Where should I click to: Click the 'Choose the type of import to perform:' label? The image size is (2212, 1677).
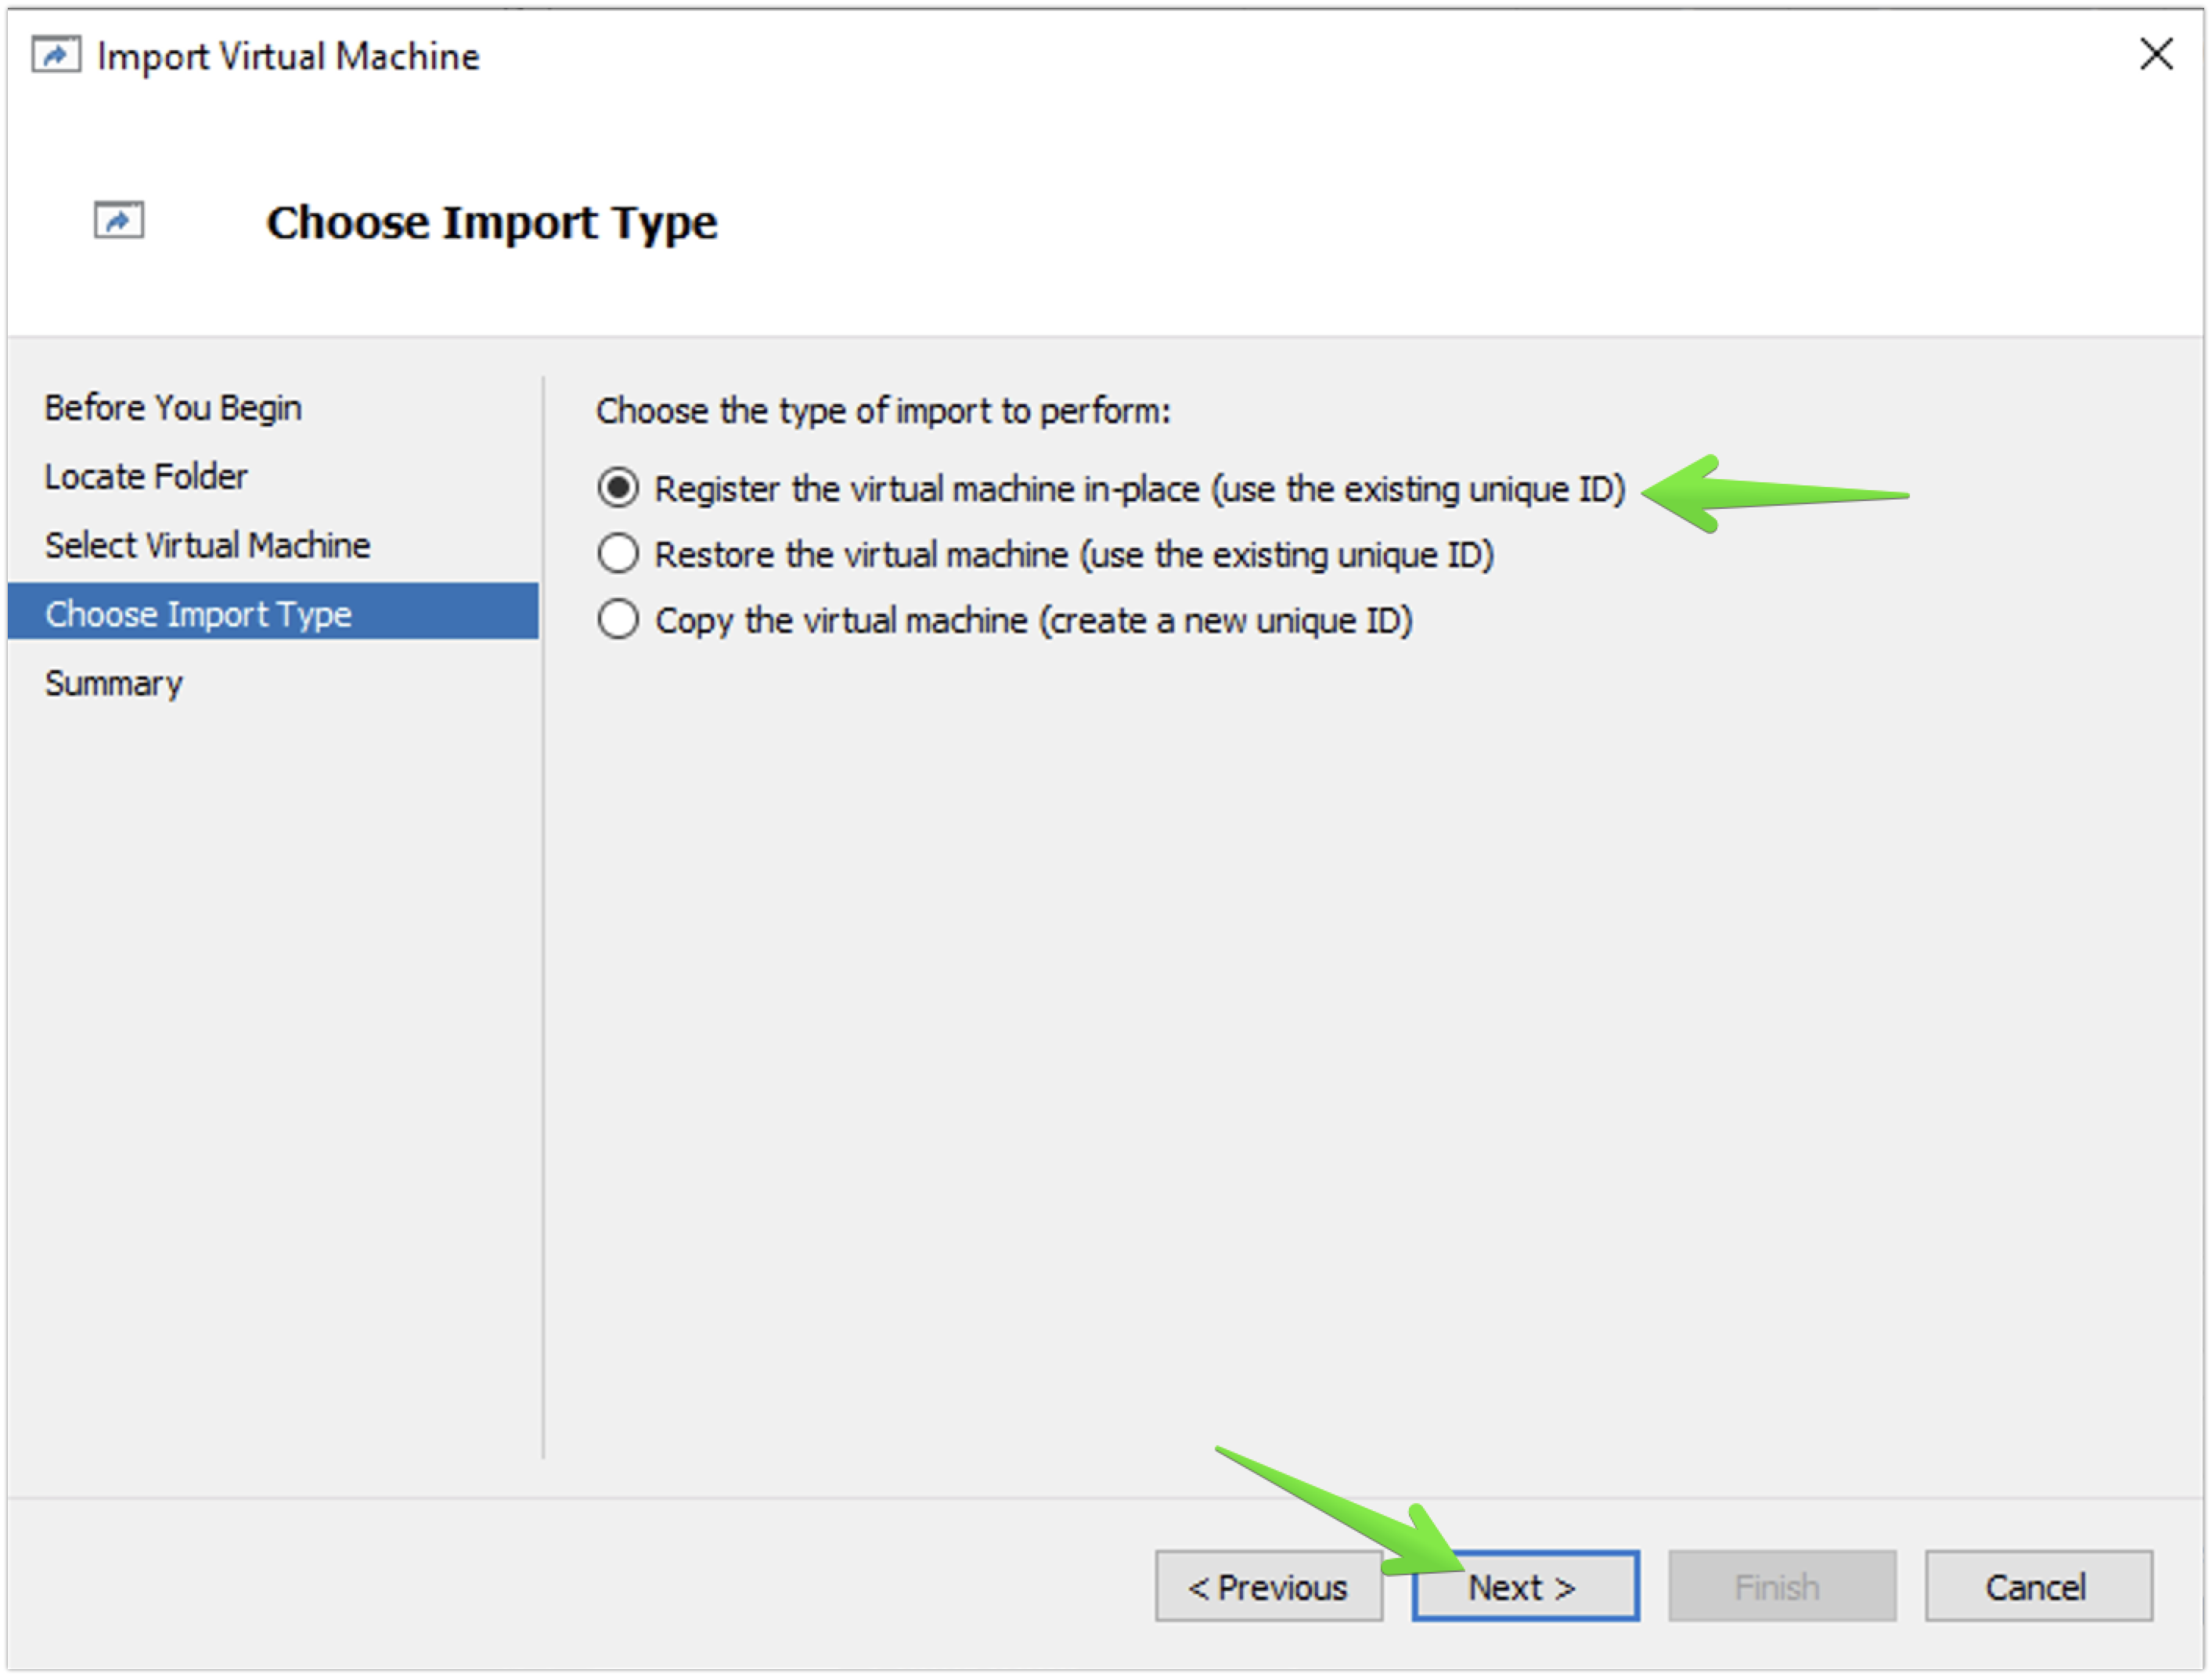tap(883, 411)
